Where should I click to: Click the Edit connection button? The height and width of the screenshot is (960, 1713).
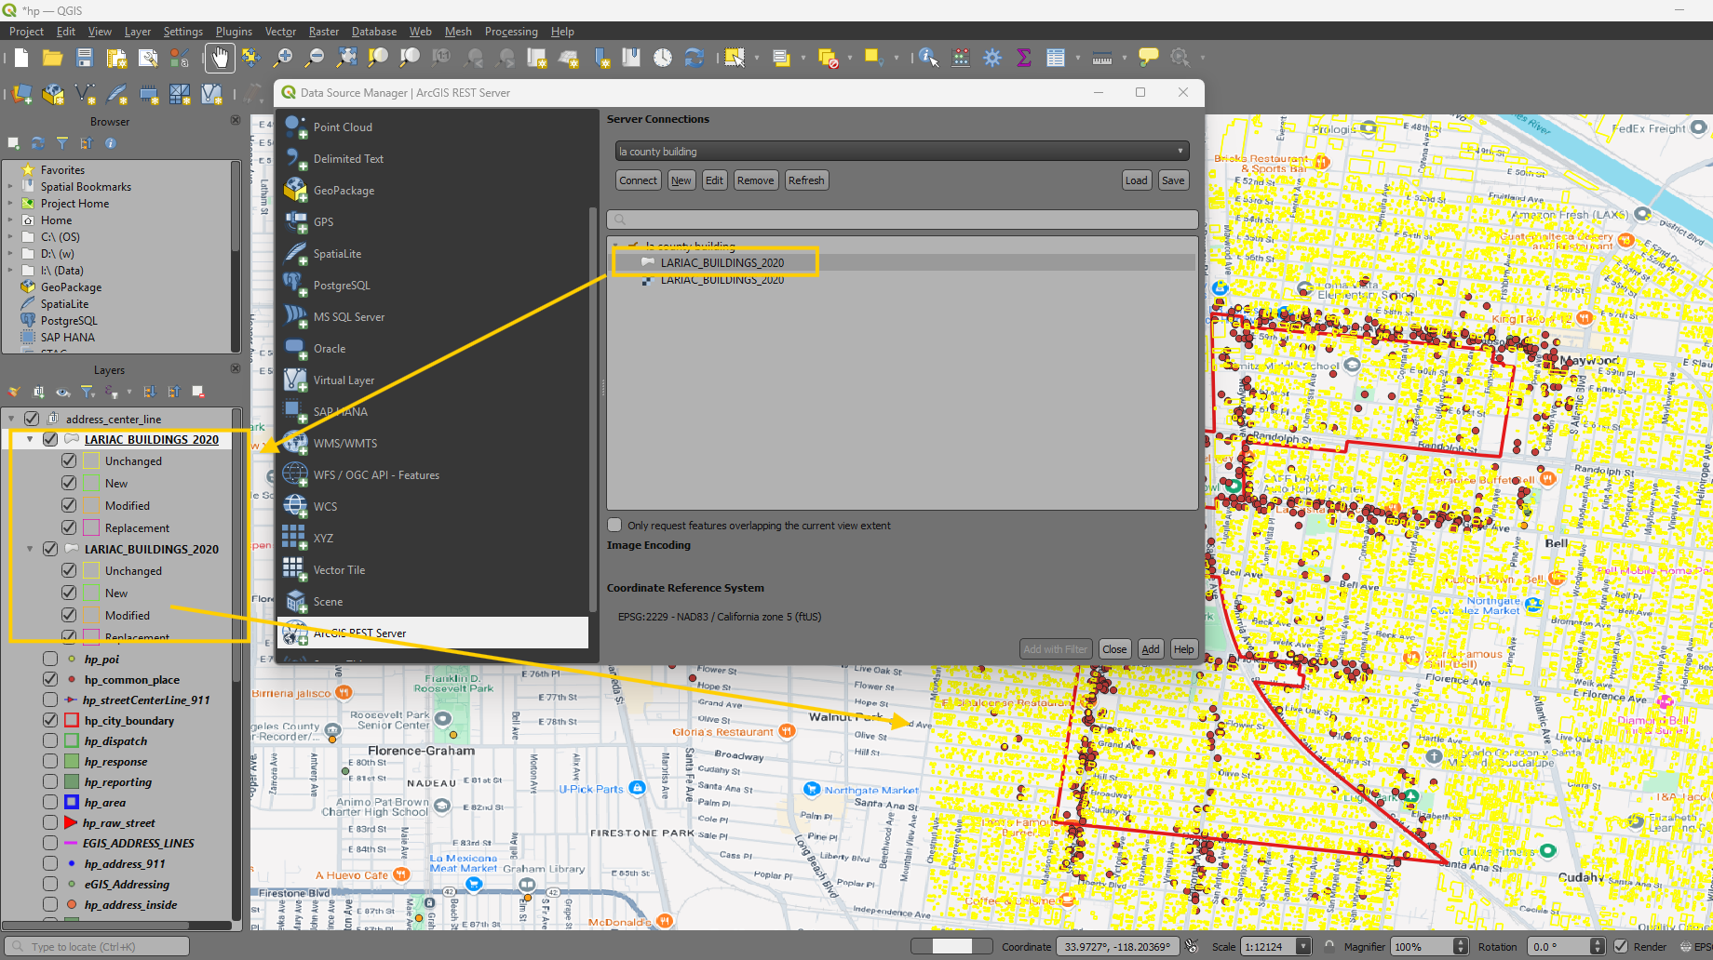(x=714, y=180)
